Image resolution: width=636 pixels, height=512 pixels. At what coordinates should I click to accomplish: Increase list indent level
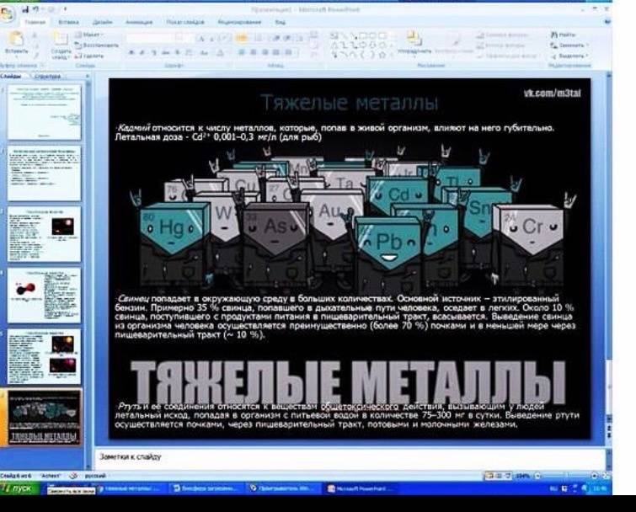pos(287,39)
